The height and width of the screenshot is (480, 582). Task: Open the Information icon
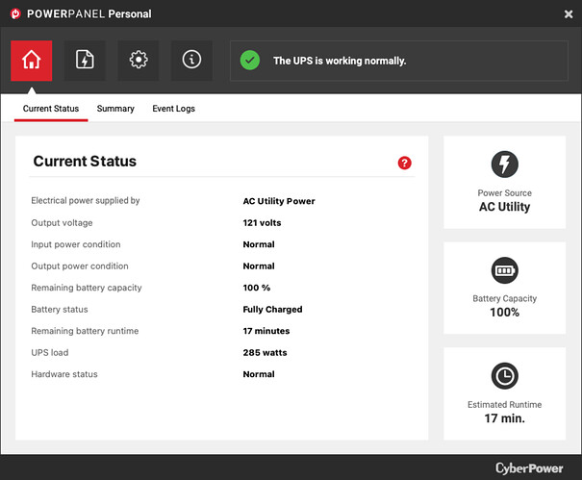click(x=191, y=61)
